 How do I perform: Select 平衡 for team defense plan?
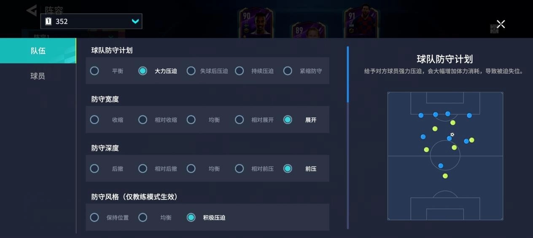(x=107, y=71)
